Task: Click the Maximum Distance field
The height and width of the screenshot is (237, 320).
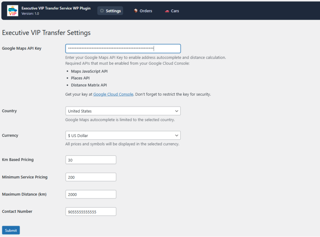Action: coord(91,194)
